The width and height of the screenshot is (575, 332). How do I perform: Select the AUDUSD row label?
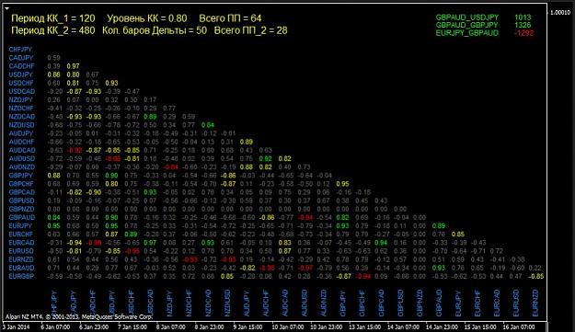coord(22,159)
